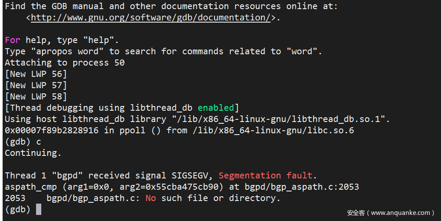Viewport: 441px width, 221px height.
Task: Click the "Attaching to process 50" line
Action: tap(65, 63)
